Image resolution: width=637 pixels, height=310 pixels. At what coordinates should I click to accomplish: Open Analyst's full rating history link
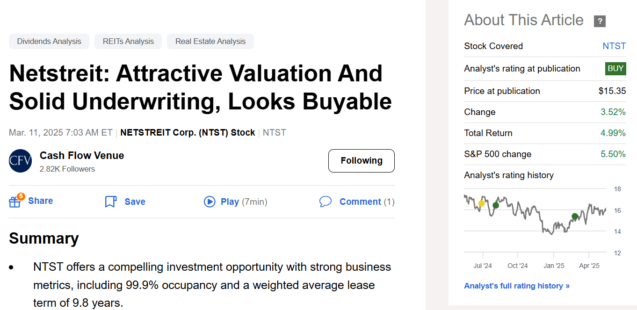click(x=517, y=286)
